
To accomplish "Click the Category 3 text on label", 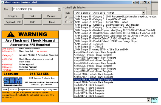I will pyautogui.click(x=8, y=55).
